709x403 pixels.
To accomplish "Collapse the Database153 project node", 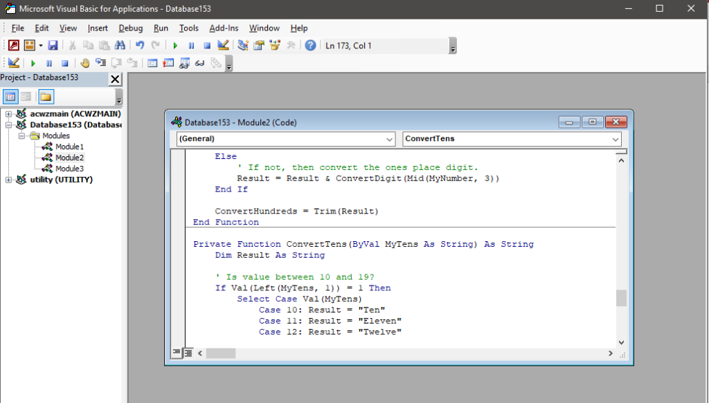I will point(8,124).
